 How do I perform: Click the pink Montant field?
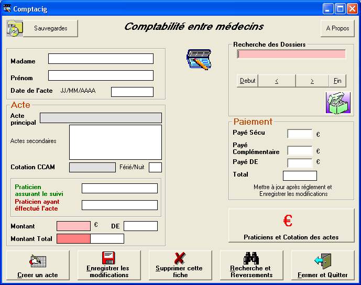[x=73, y=226]
